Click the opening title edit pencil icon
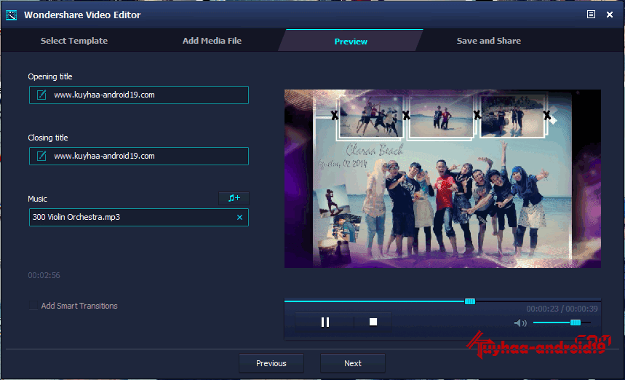This screenshot has width=625, height=380. 41,95
